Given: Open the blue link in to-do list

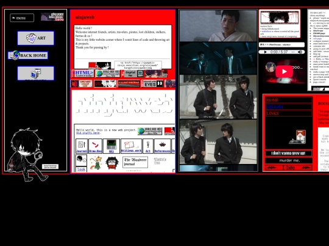Looking at the screenshot, I should click(317, 38).
